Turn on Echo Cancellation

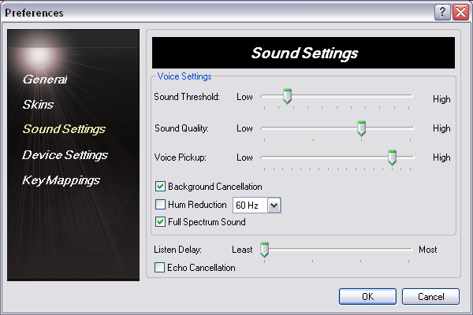161,268
